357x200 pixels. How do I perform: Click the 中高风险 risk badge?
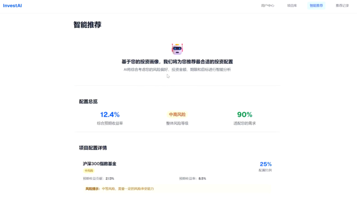pos(177,115)
